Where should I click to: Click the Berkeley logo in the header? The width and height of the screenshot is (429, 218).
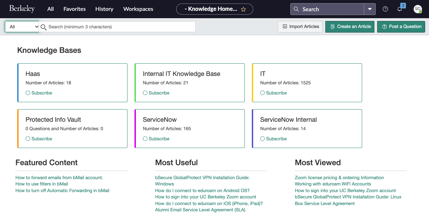click(x=22, y=9)
